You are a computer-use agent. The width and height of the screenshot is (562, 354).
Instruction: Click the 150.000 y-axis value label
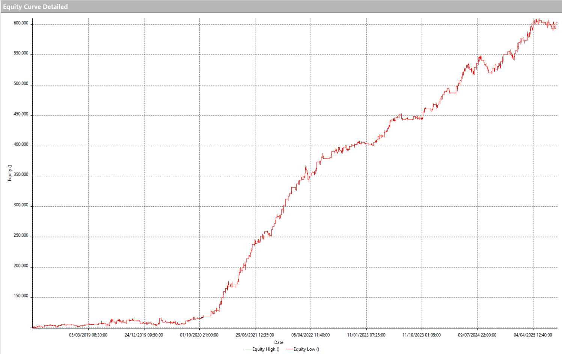(x=21, y=296)
